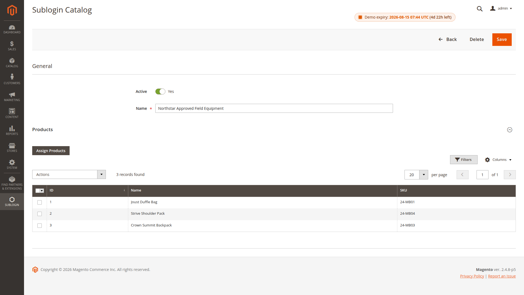Open the Customers sidebar menu
The height and width of the screenshot is (295, 524).
click(12, 79)
